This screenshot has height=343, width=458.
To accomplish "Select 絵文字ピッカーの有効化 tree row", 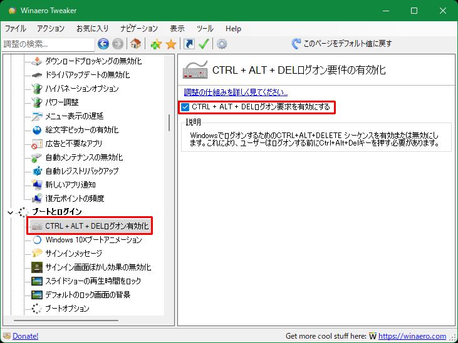I will 82,130.
